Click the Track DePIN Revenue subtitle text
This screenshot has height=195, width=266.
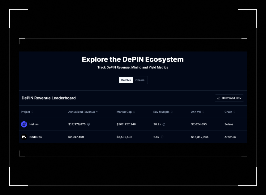[x=133, y=67]
